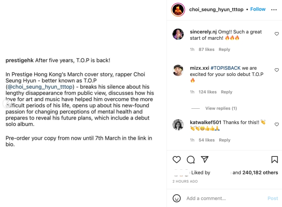This screenshot has height=207, width=282.
Task: Save post with the bookmark icon
Action: [274, 160]
